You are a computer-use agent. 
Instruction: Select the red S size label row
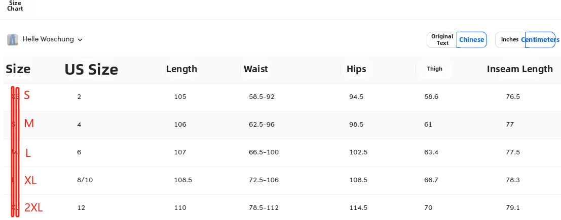tap(27, 96)
